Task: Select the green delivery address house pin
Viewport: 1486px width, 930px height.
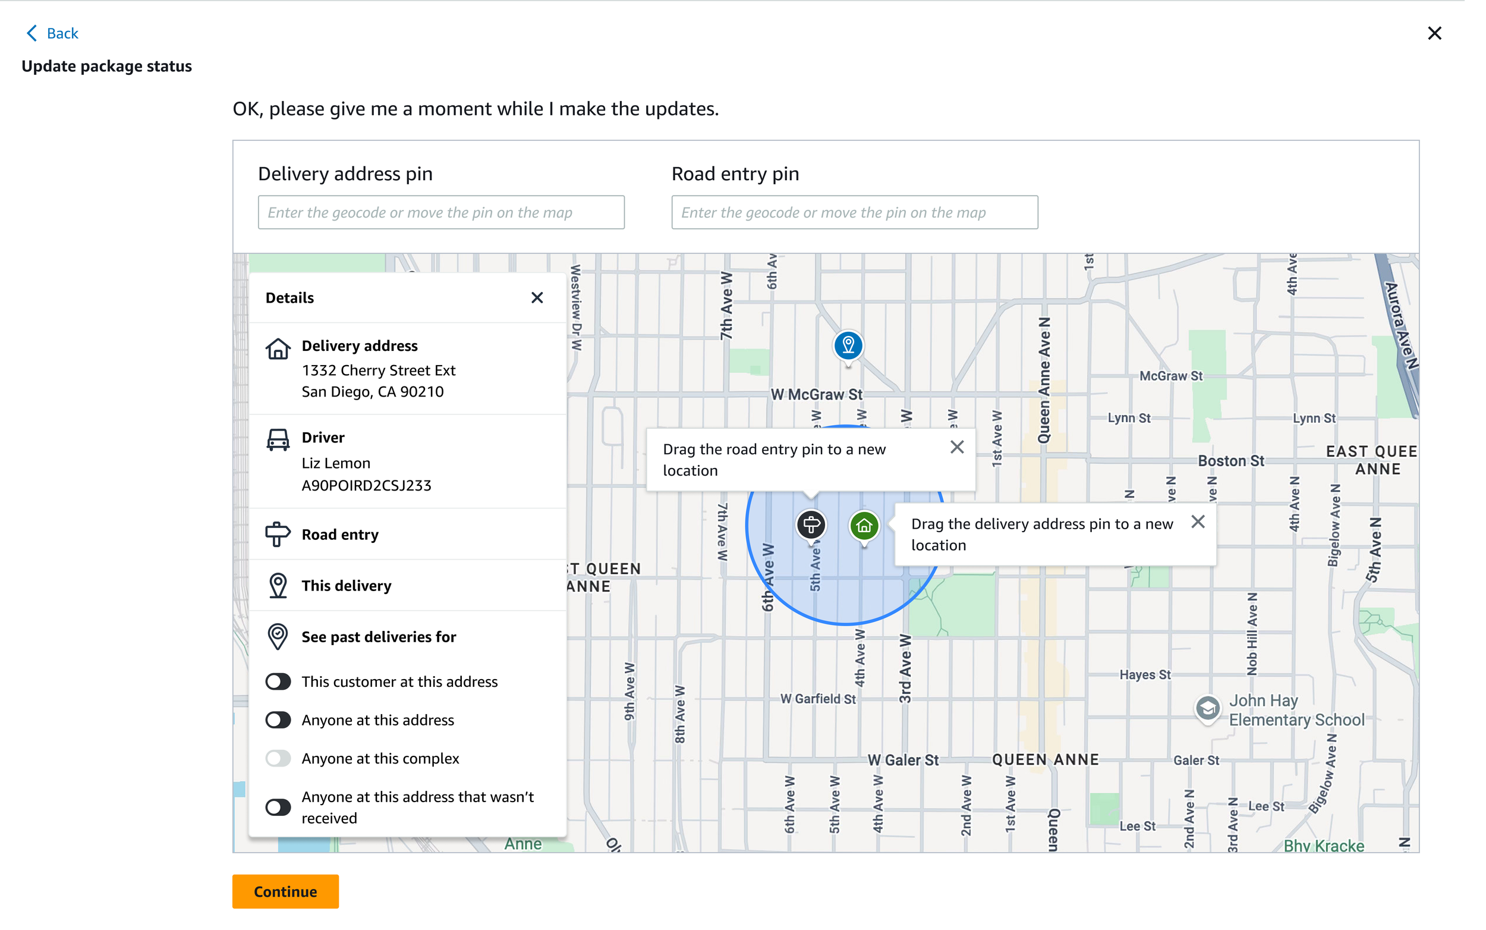Action: pyautogui.click(x=864, y=525)
